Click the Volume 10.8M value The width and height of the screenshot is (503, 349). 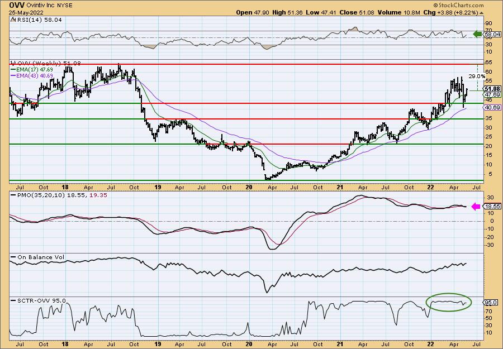pyautogui.click(x=399, y=12)
